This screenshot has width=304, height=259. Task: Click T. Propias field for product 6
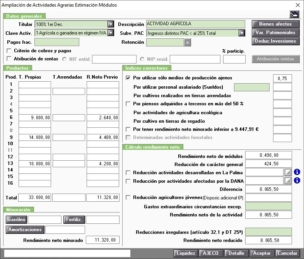pos(35,118)
